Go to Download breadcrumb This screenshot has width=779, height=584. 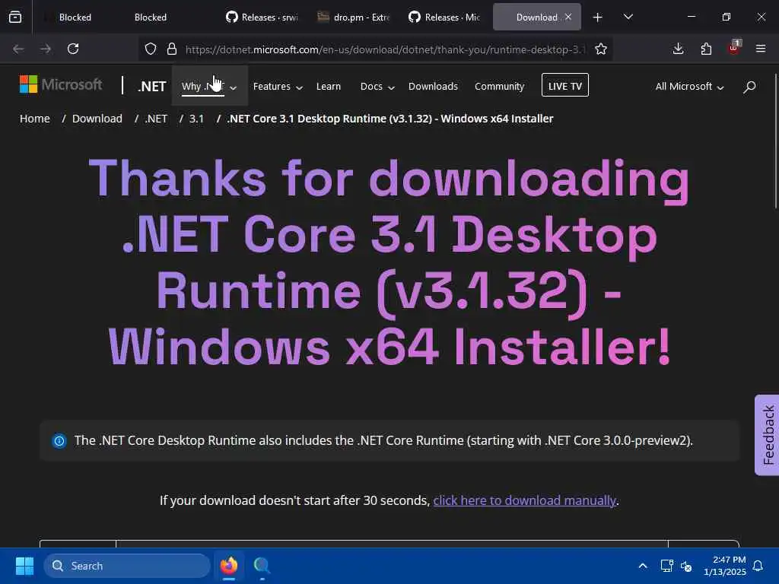click(97, 119)
